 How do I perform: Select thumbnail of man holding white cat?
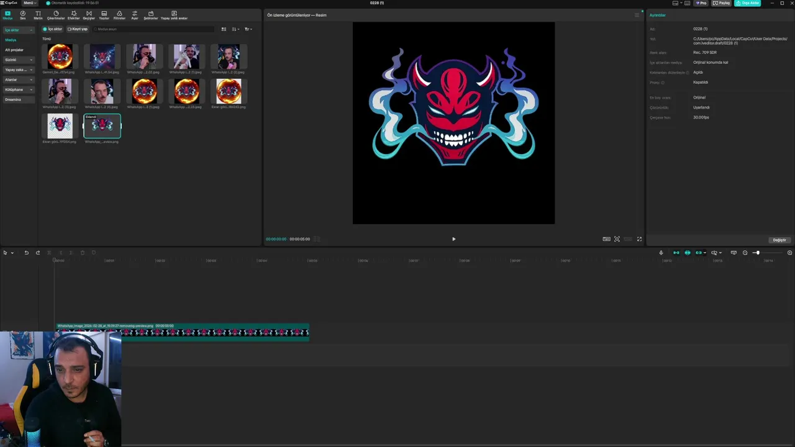(x=187, y=56)
